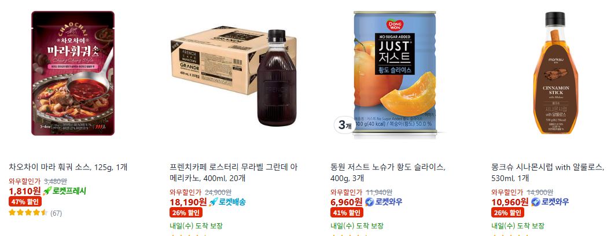Viewport: 607px width, 236px height.
Task: Click the 18,190원 sale price
Action: pyautogui.click(x=188, y=201)
